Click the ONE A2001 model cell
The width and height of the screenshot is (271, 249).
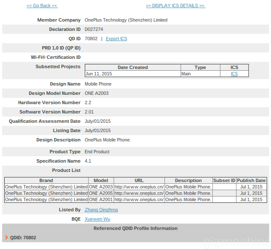point(101,199)
